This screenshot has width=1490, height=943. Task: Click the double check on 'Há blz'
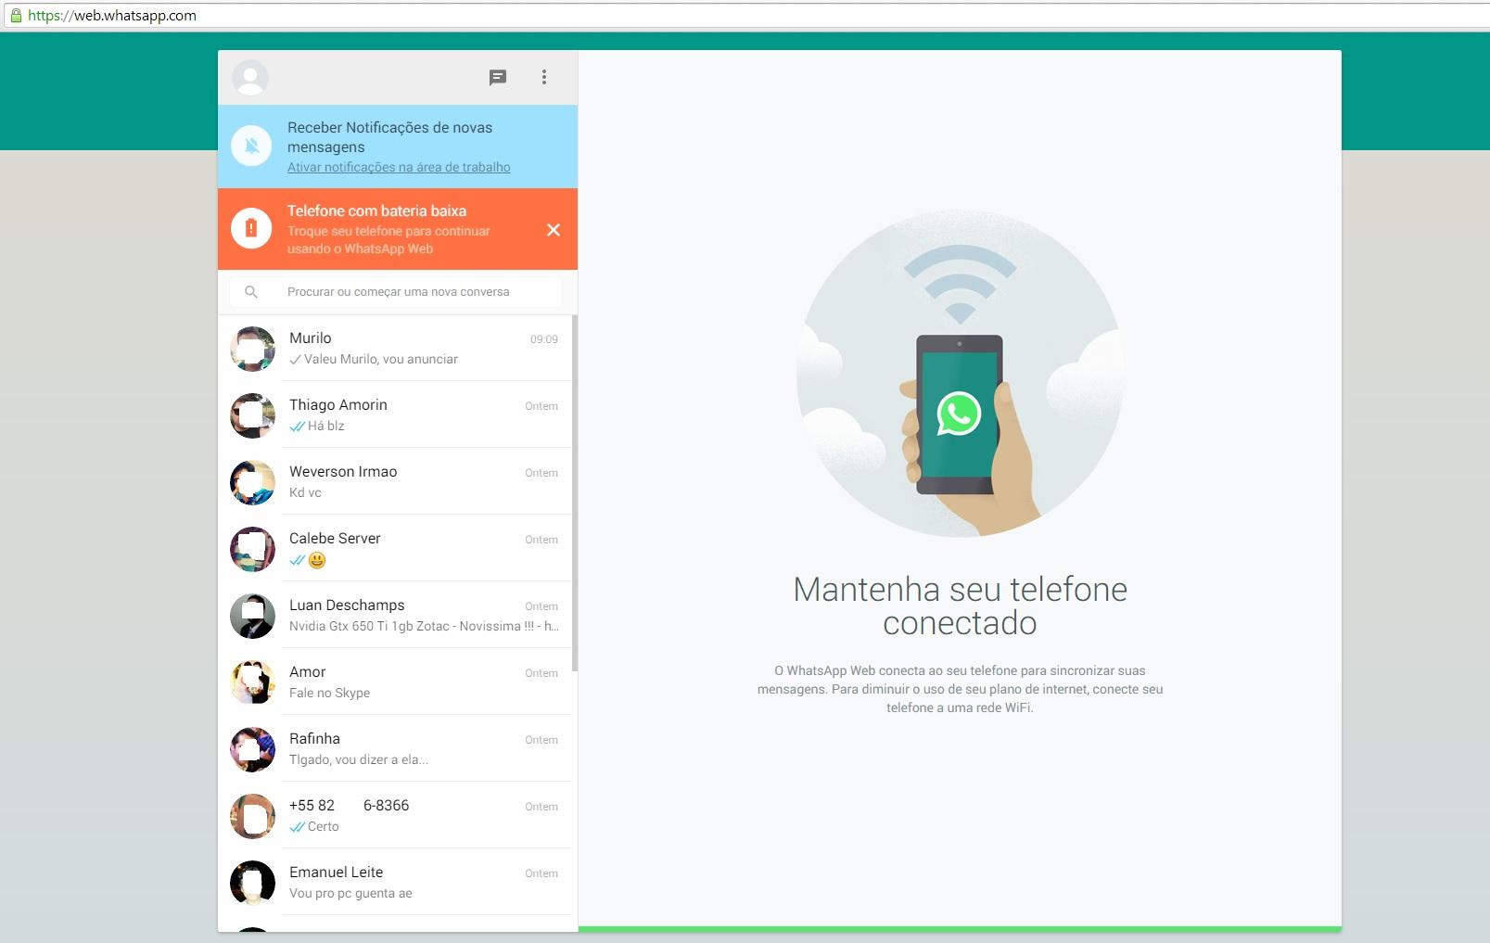(x=297, y=427)
